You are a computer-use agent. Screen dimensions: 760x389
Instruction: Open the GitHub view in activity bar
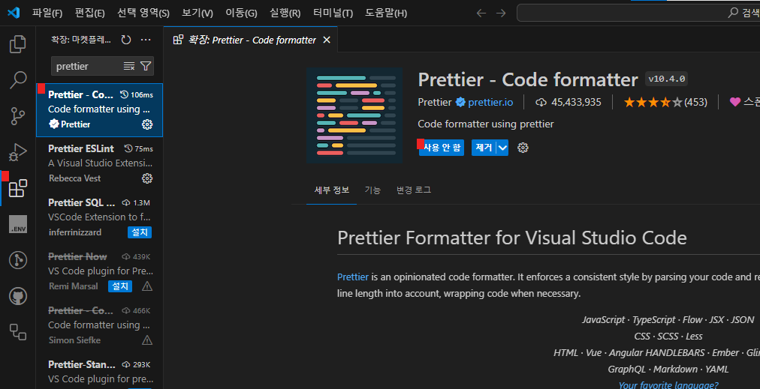click(x=18, y=296)
